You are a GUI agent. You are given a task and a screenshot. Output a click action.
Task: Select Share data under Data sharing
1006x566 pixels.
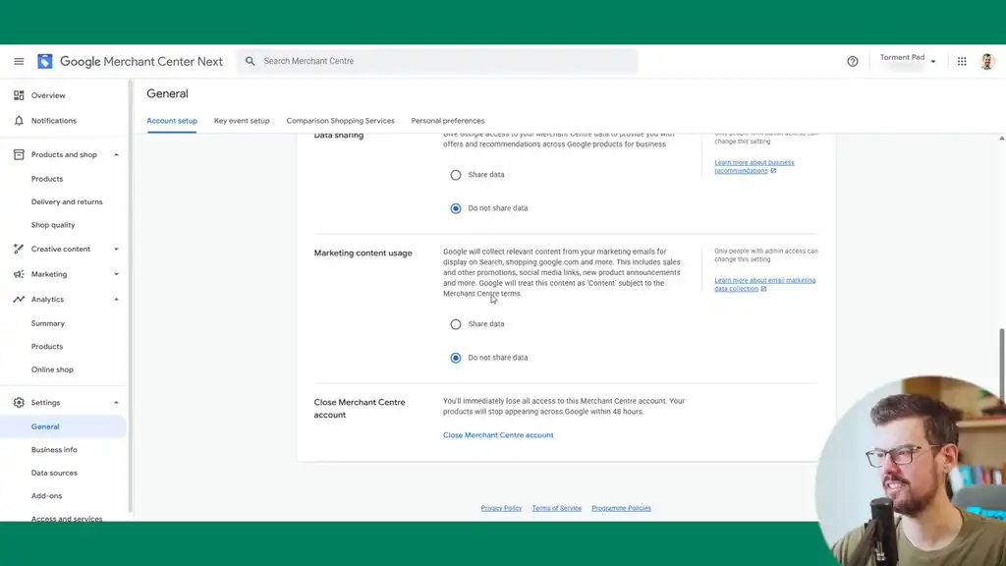click(456, 175)
